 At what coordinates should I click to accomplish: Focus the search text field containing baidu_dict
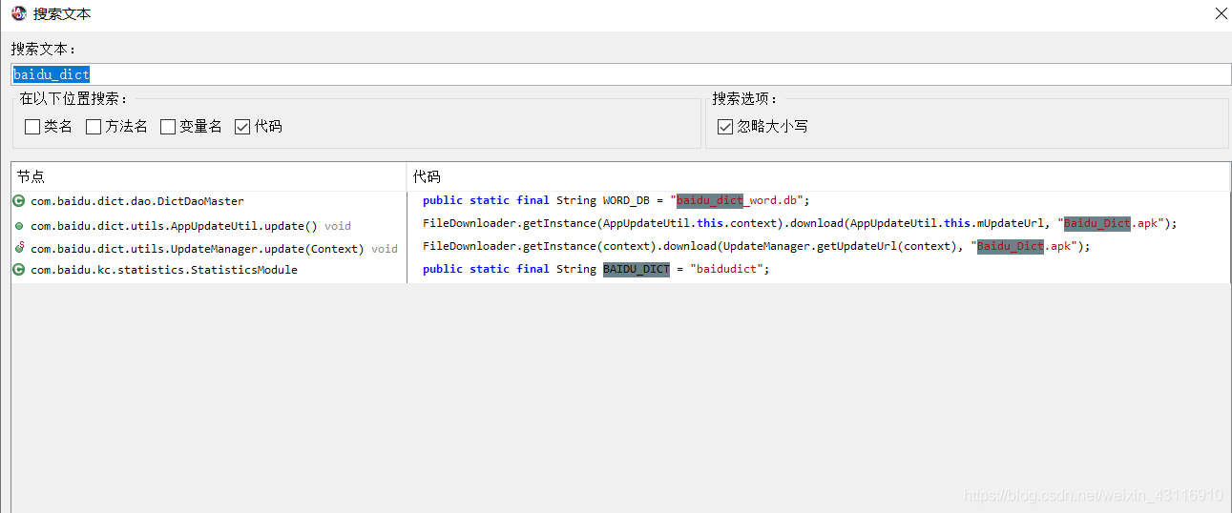pos(620,74)
